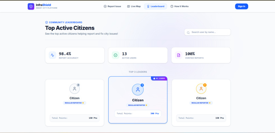Click the pulse icon on Report Accuracy card
The width and height of the screenshot is (275, 133).
click(53, 55)
